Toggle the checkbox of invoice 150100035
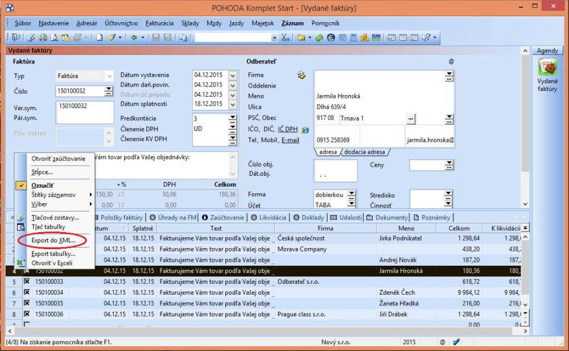This screenshot has height=351, width=569. point(27,303)
